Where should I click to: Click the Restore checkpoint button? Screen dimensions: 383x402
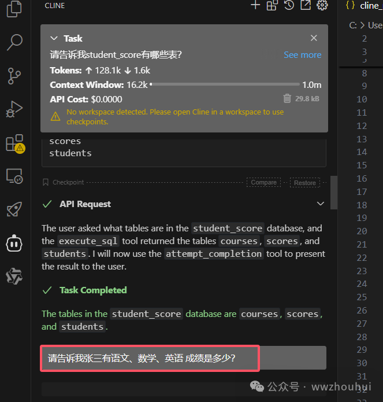[x=304, y=183]
